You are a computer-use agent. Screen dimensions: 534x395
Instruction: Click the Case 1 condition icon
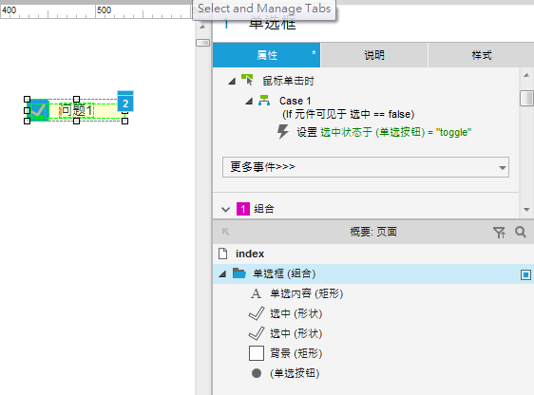coord(264,101)
